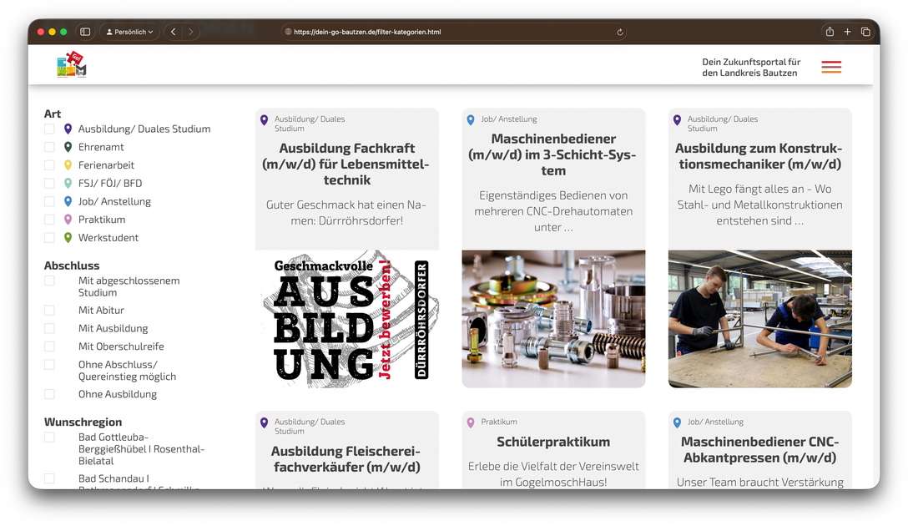Open a new tab with plus icon
The width and height of the screenshot is (908, 526).
(x=847, y=32)
